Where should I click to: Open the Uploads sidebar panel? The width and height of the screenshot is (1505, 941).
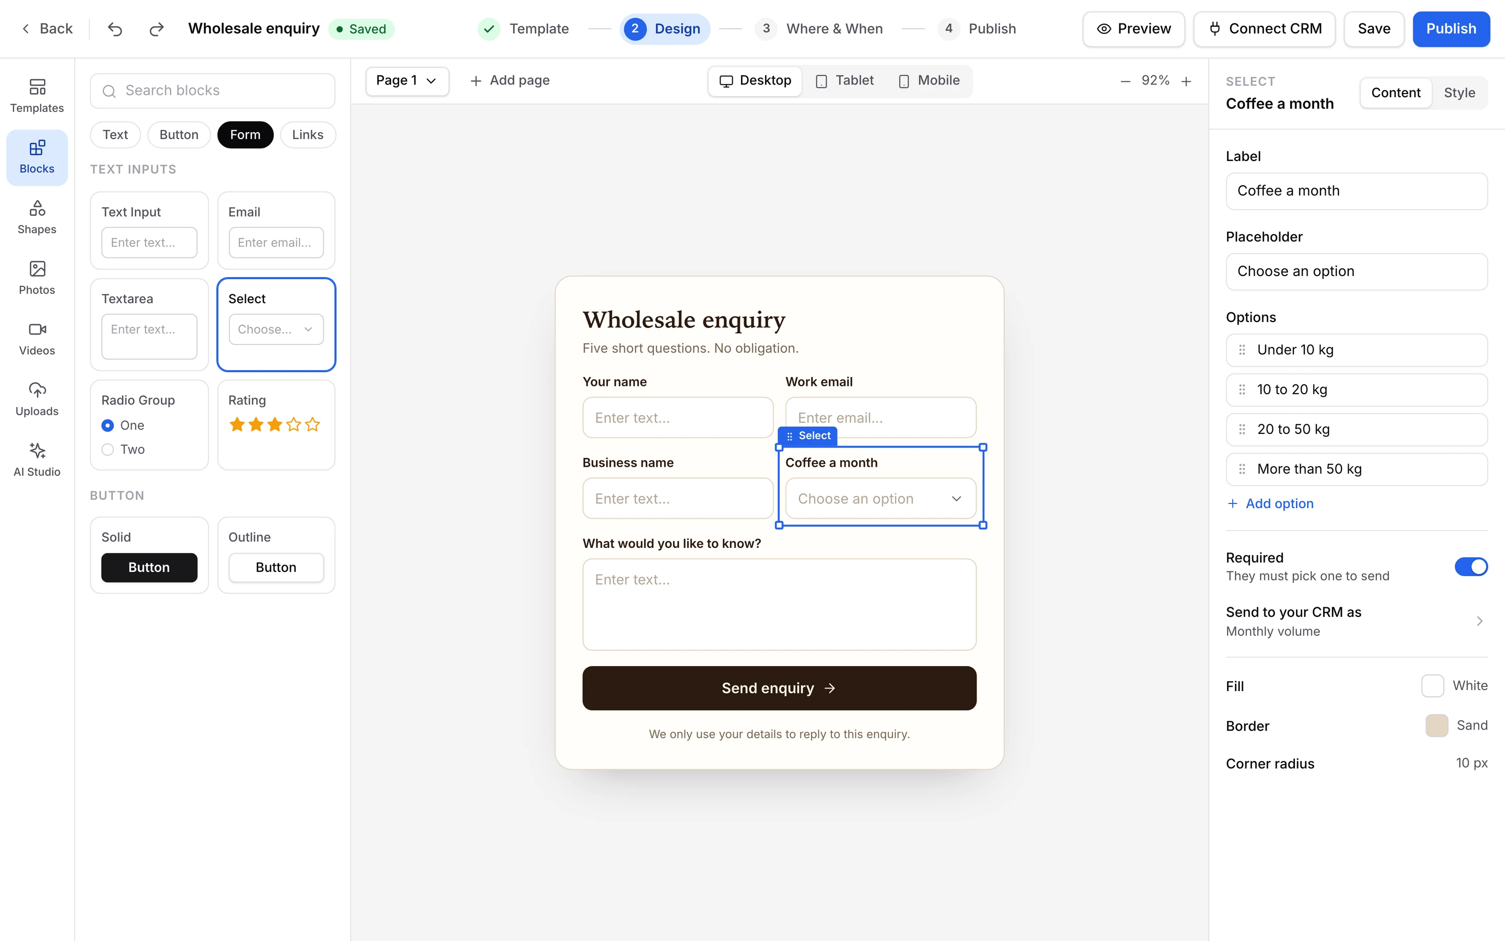(x=37, y=399)
